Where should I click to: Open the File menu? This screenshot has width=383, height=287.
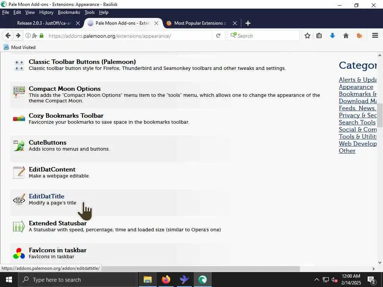click(5, 12)
